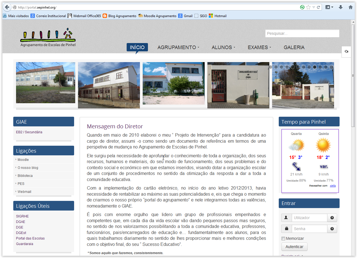Screen dimensions: 357x258
Task: Open the EB2 / Secundária link under GIAE
Action: click(x=29, y=132)
